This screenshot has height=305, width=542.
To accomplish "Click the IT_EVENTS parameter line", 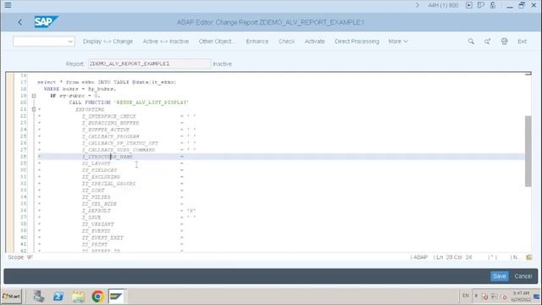I will tap(96, 230).
